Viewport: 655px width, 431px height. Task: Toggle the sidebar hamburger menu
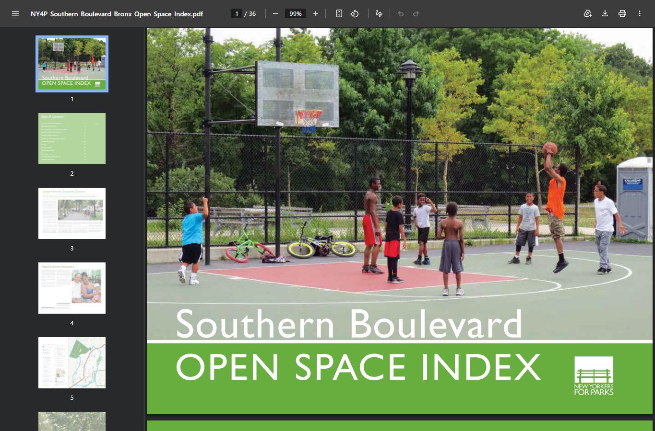tap(15, 13)
